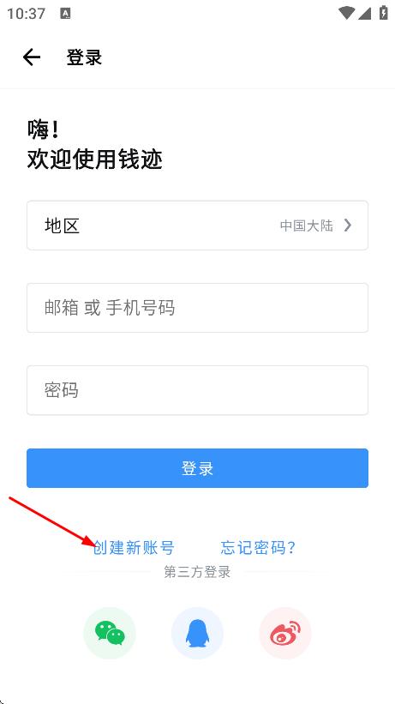Open the 地区 region selector row

197,226
